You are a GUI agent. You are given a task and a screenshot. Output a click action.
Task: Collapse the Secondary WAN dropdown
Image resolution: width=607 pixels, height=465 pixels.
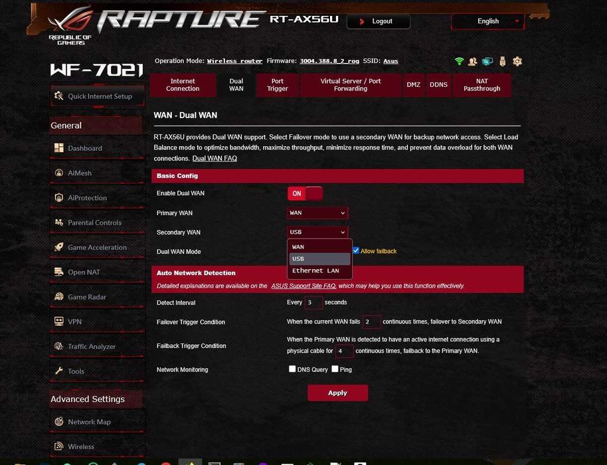point(317,232)
